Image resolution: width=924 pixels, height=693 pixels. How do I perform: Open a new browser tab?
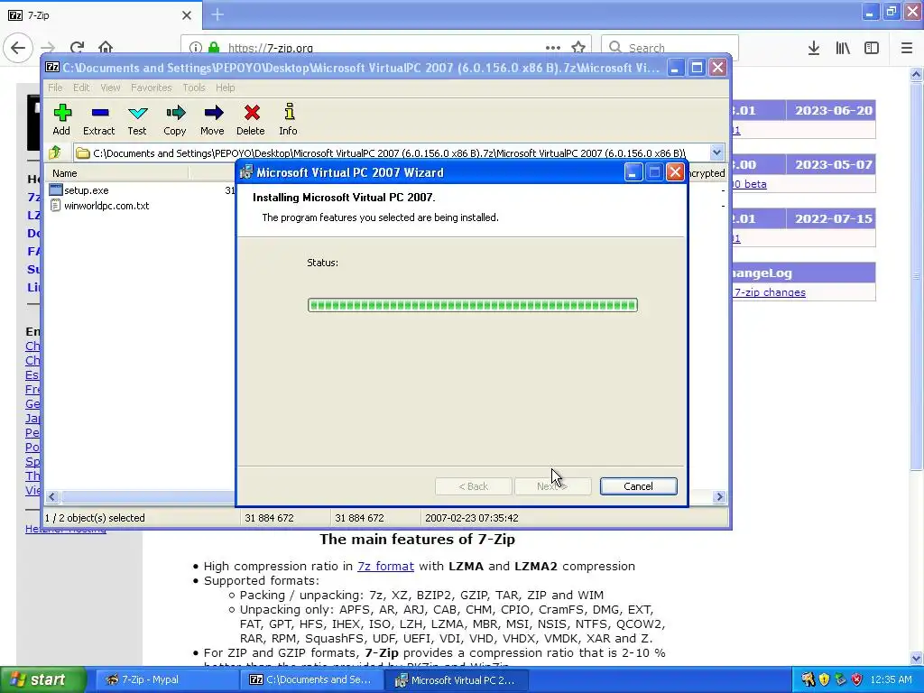[217, 14]
